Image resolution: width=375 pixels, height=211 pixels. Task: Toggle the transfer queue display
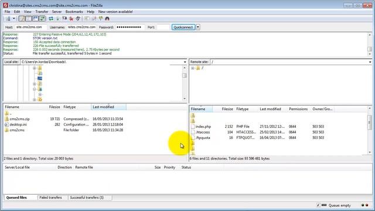pyautogui.click(x=42, y=19)
